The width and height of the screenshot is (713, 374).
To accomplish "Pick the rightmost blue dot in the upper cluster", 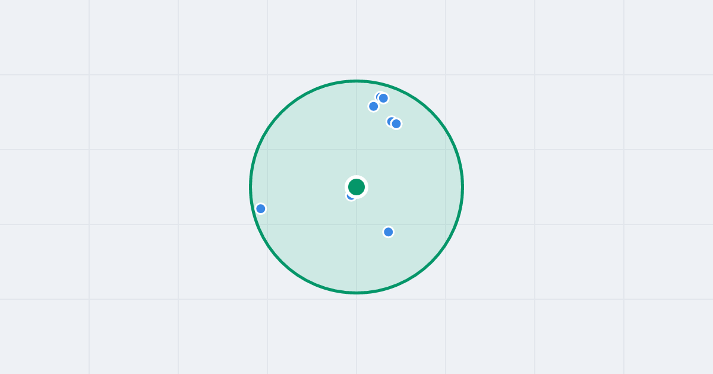I will pyautogui.click(x=396, y=123).
